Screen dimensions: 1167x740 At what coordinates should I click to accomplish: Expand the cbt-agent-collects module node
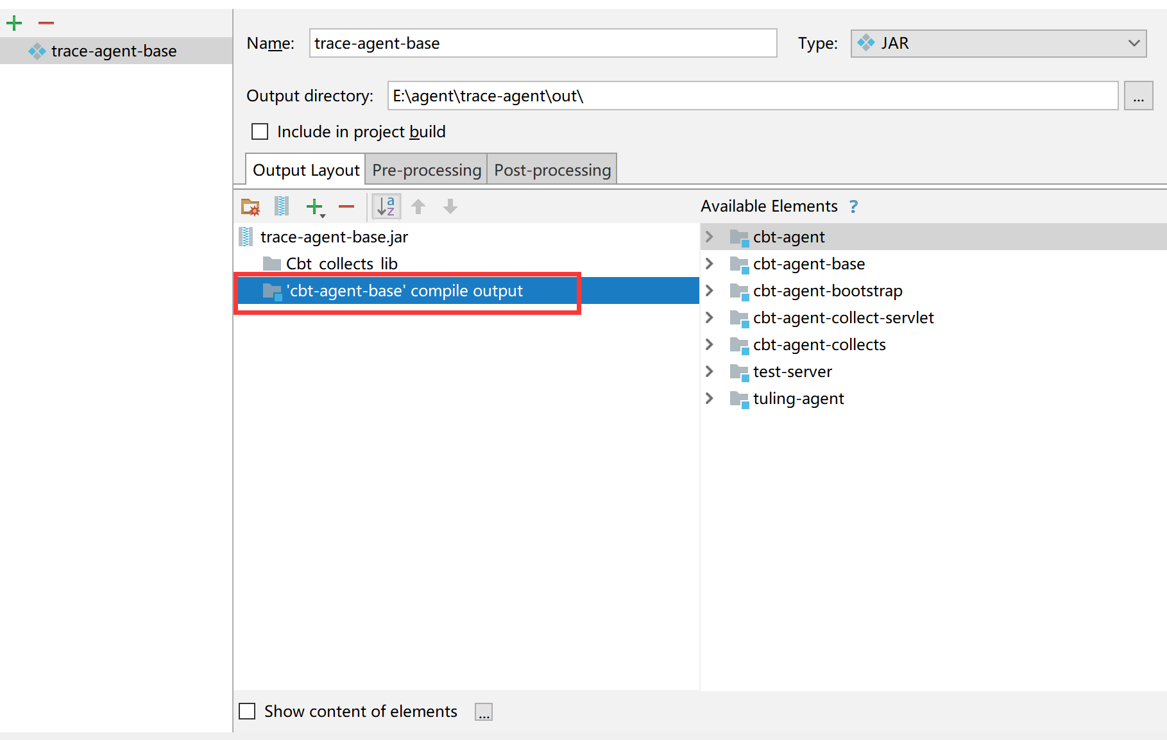tap(709, 344)
